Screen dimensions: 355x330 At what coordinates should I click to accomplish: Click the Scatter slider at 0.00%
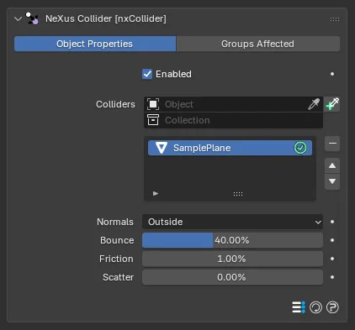[232, 277]
